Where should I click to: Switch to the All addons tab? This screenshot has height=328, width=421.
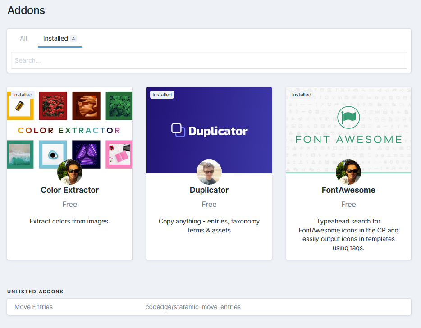(23, 38)
